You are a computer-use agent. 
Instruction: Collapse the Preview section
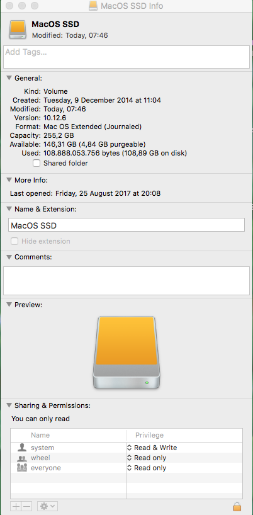pyautogui.click(x=9, y=305)
